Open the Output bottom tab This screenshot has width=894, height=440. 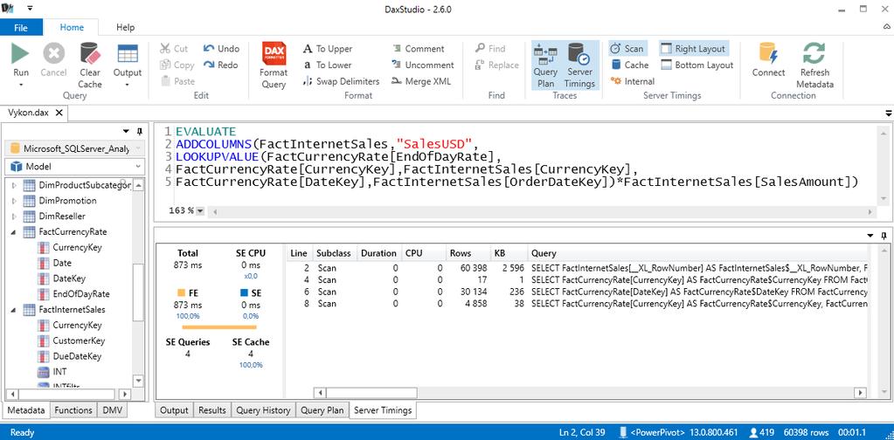point(174,409)
